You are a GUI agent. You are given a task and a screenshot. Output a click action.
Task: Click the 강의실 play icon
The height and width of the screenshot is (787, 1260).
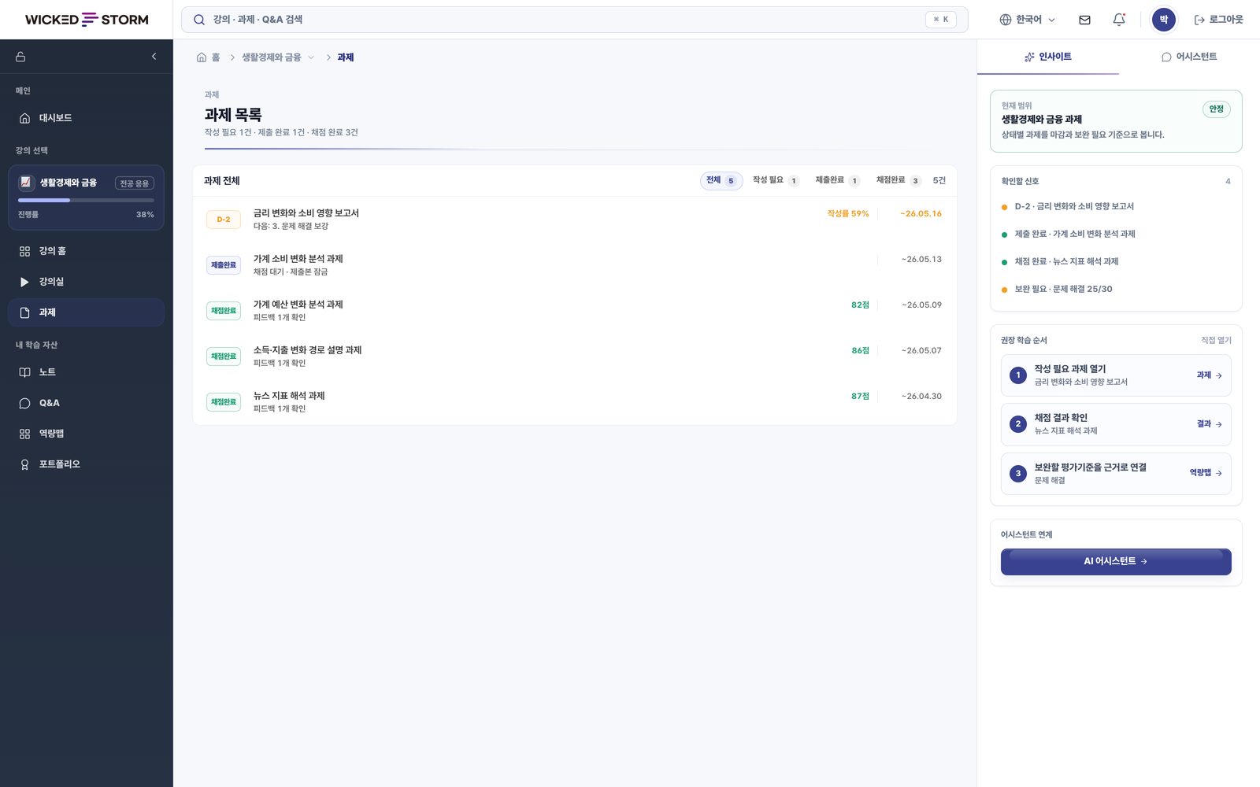tap(24, 282)
